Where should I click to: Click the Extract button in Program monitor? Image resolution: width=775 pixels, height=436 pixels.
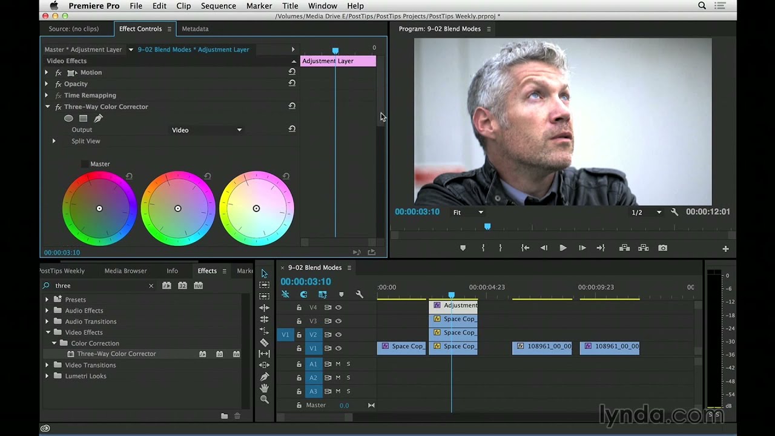click(x=644, y=248)
